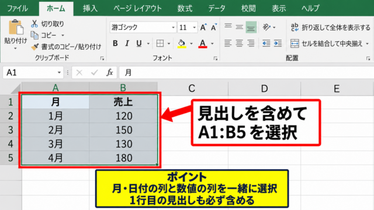Click the Paste (貼り付け) clipboard icon
Screen dimensions: 374x210
[16, 27]
